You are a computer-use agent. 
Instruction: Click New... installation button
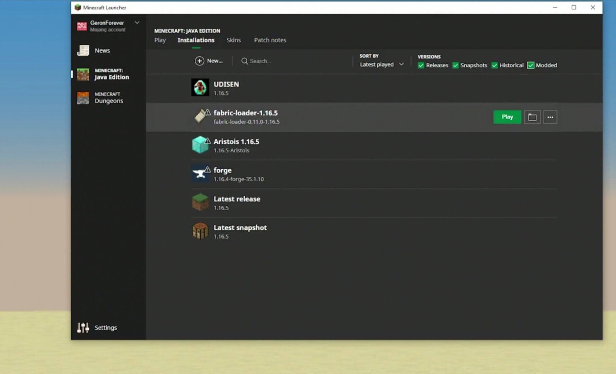(x=209, y=61)
